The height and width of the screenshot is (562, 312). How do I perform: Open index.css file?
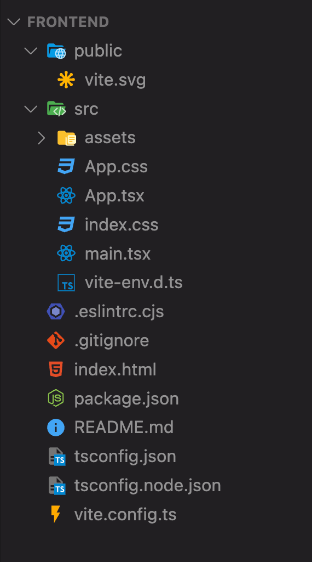[x=122, y=224]
